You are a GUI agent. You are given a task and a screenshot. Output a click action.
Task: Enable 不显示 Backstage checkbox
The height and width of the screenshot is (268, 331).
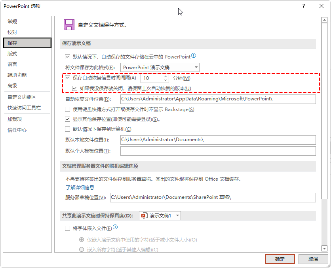pos(68,109)
